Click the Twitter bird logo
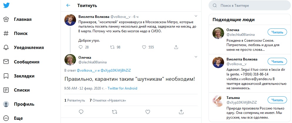The width and height of the screenshot is (292, 123). [x=6, y=6]
